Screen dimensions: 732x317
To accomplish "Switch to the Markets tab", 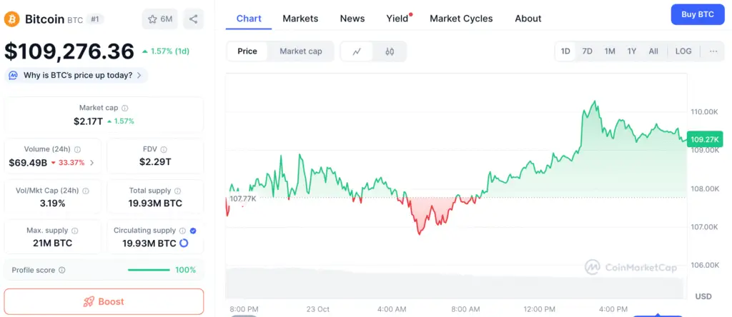I will click(x=300, y=19).
